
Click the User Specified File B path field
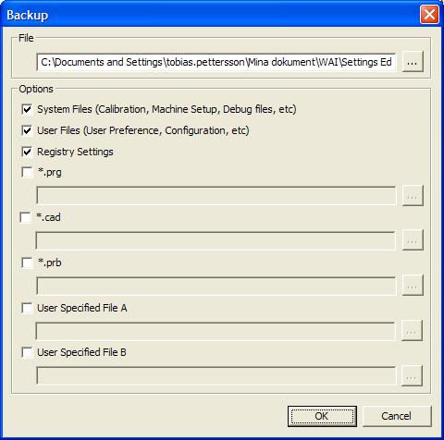tap(216, 375)
